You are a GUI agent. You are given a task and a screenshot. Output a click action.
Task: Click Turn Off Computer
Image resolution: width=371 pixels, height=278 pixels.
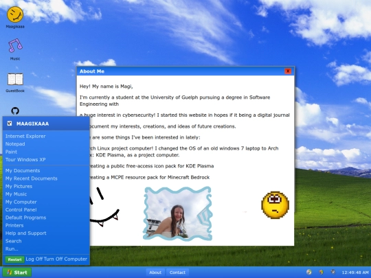coord(65,259)
